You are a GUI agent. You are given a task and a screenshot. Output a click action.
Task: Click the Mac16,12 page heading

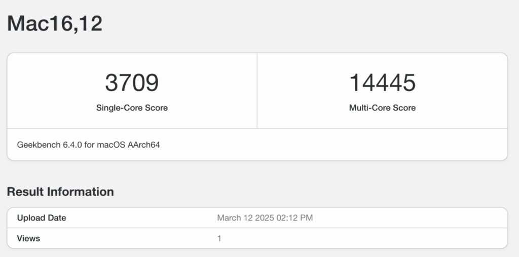(55, 24)
